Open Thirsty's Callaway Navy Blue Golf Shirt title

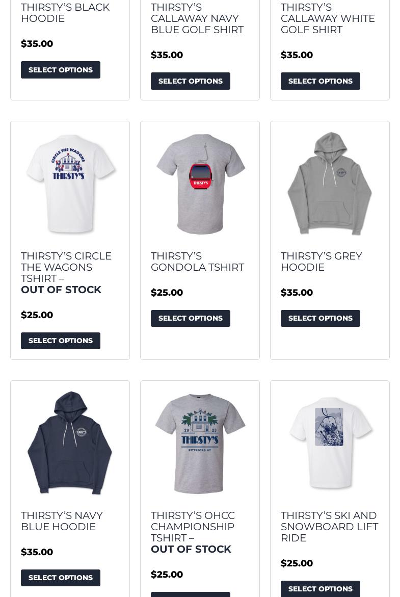pos(197,18)
